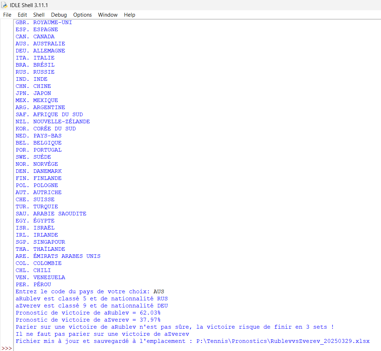Click the entered country code AUS

[159, 291]
